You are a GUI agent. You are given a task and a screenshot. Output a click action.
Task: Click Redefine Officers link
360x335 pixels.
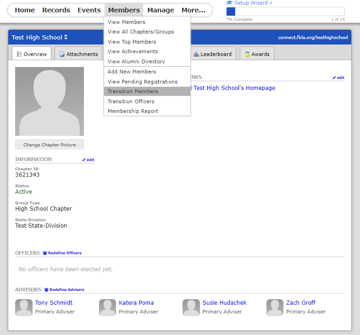pos(65,253)
